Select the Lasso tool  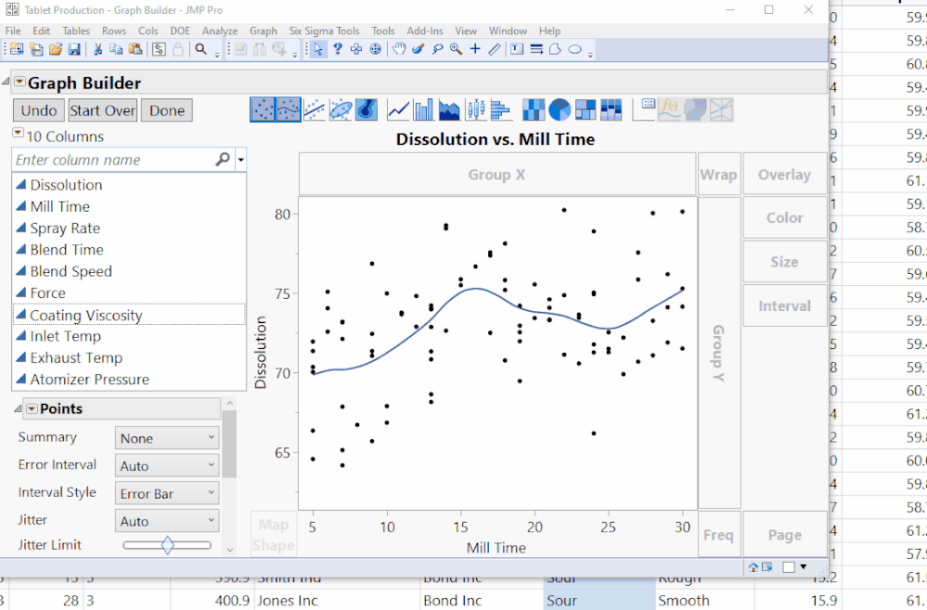pyautogui.click(x=437, y=50)
